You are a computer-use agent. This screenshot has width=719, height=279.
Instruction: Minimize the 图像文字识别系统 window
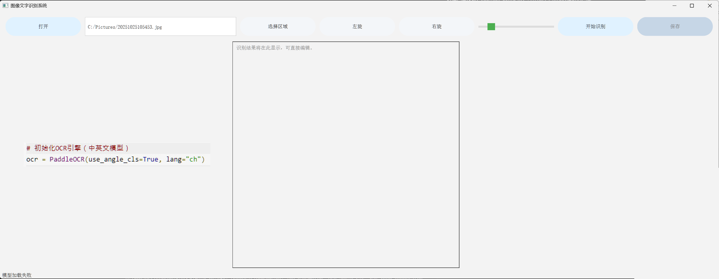(674, 6)
